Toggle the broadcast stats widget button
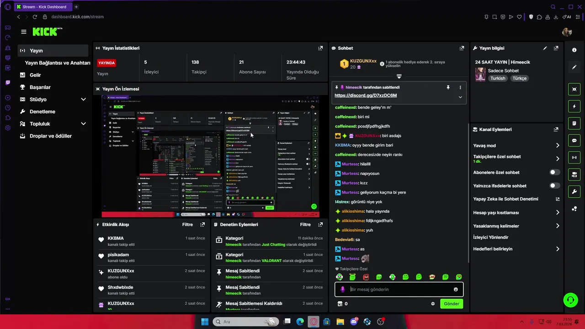This screenshot has width=585, height=329. pos(574,158)
